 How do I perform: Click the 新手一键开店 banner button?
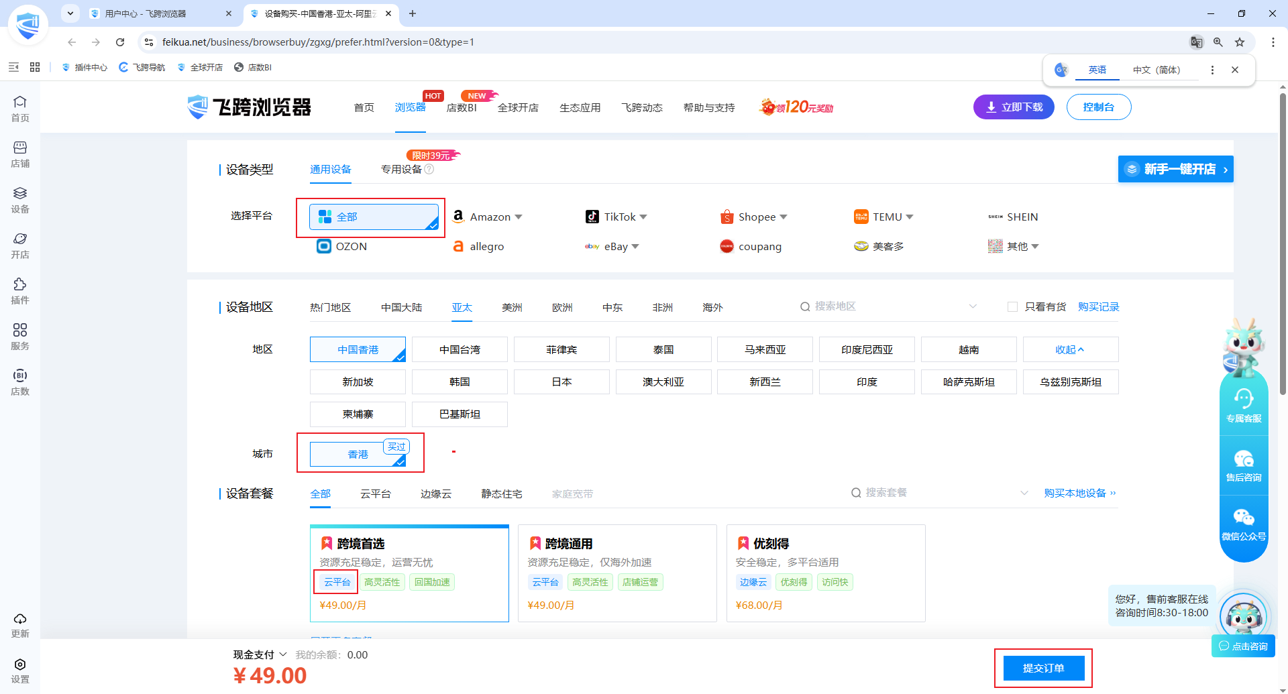coord(1175,169)
